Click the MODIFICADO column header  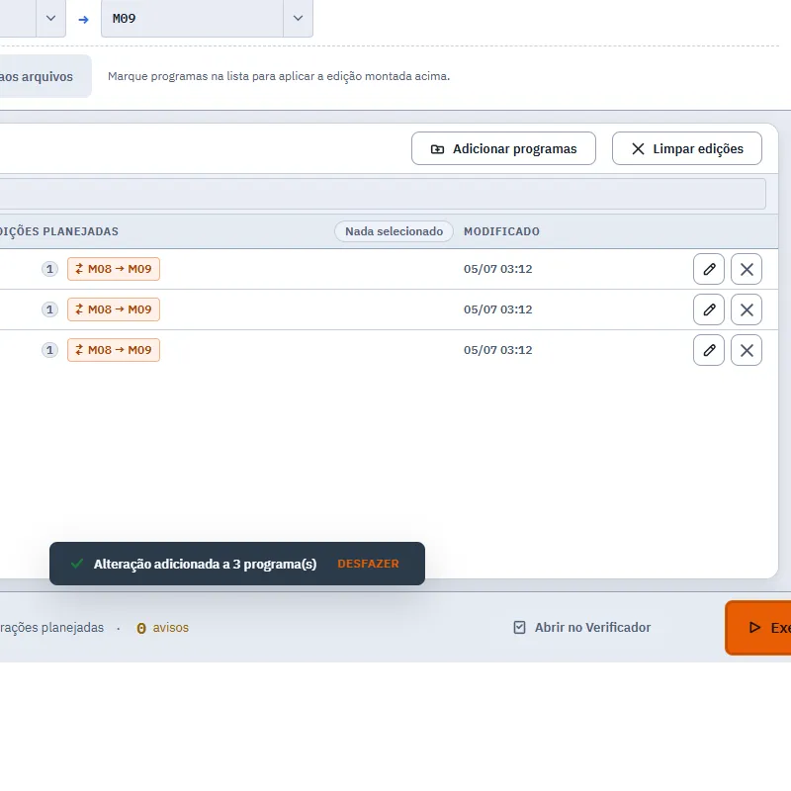pos(501,231)
